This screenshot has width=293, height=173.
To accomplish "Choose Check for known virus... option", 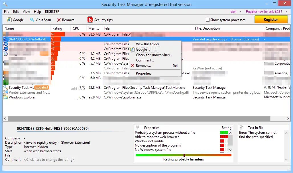I will click(154, 55).
